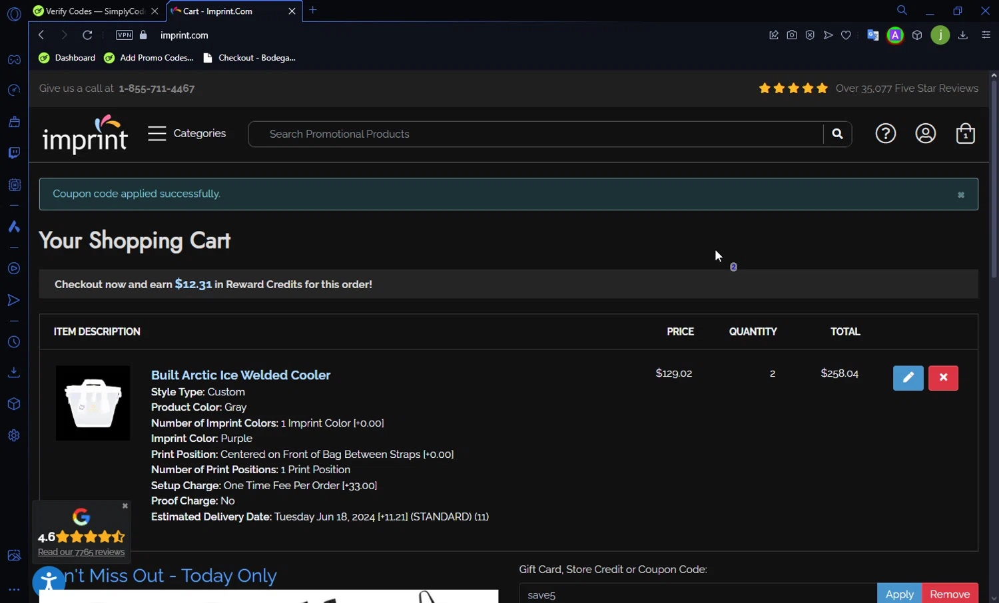
Task: Go back to the previous page
Action: (x=41, y=35)
